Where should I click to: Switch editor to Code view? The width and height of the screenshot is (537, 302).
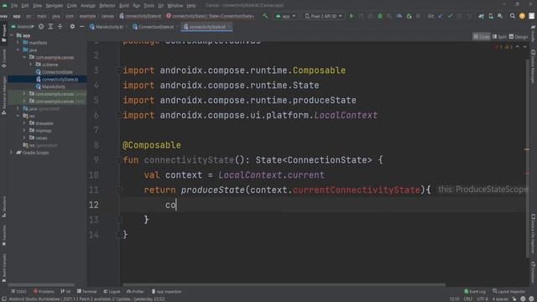482,37
